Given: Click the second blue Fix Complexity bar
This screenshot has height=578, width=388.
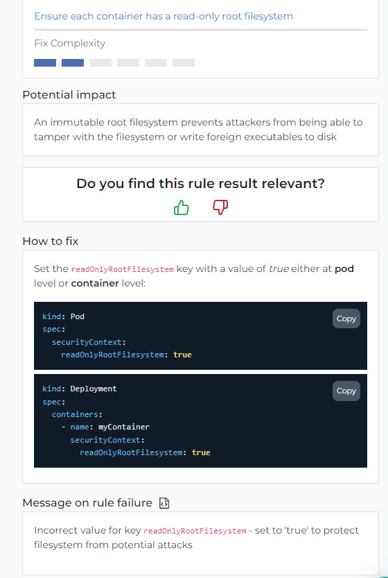Looking at the screenshot, I should pos(73,62).
